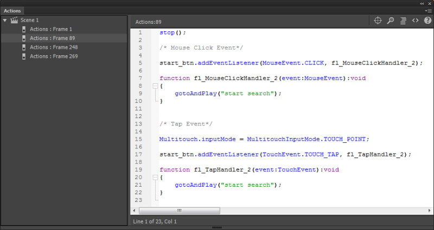Collapse code block at line 20

click(155, 178)
